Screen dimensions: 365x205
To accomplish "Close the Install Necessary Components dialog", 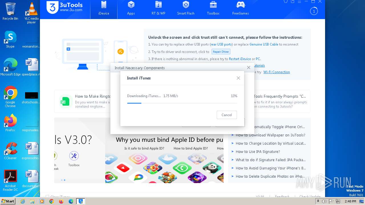I will pos(249,67).
